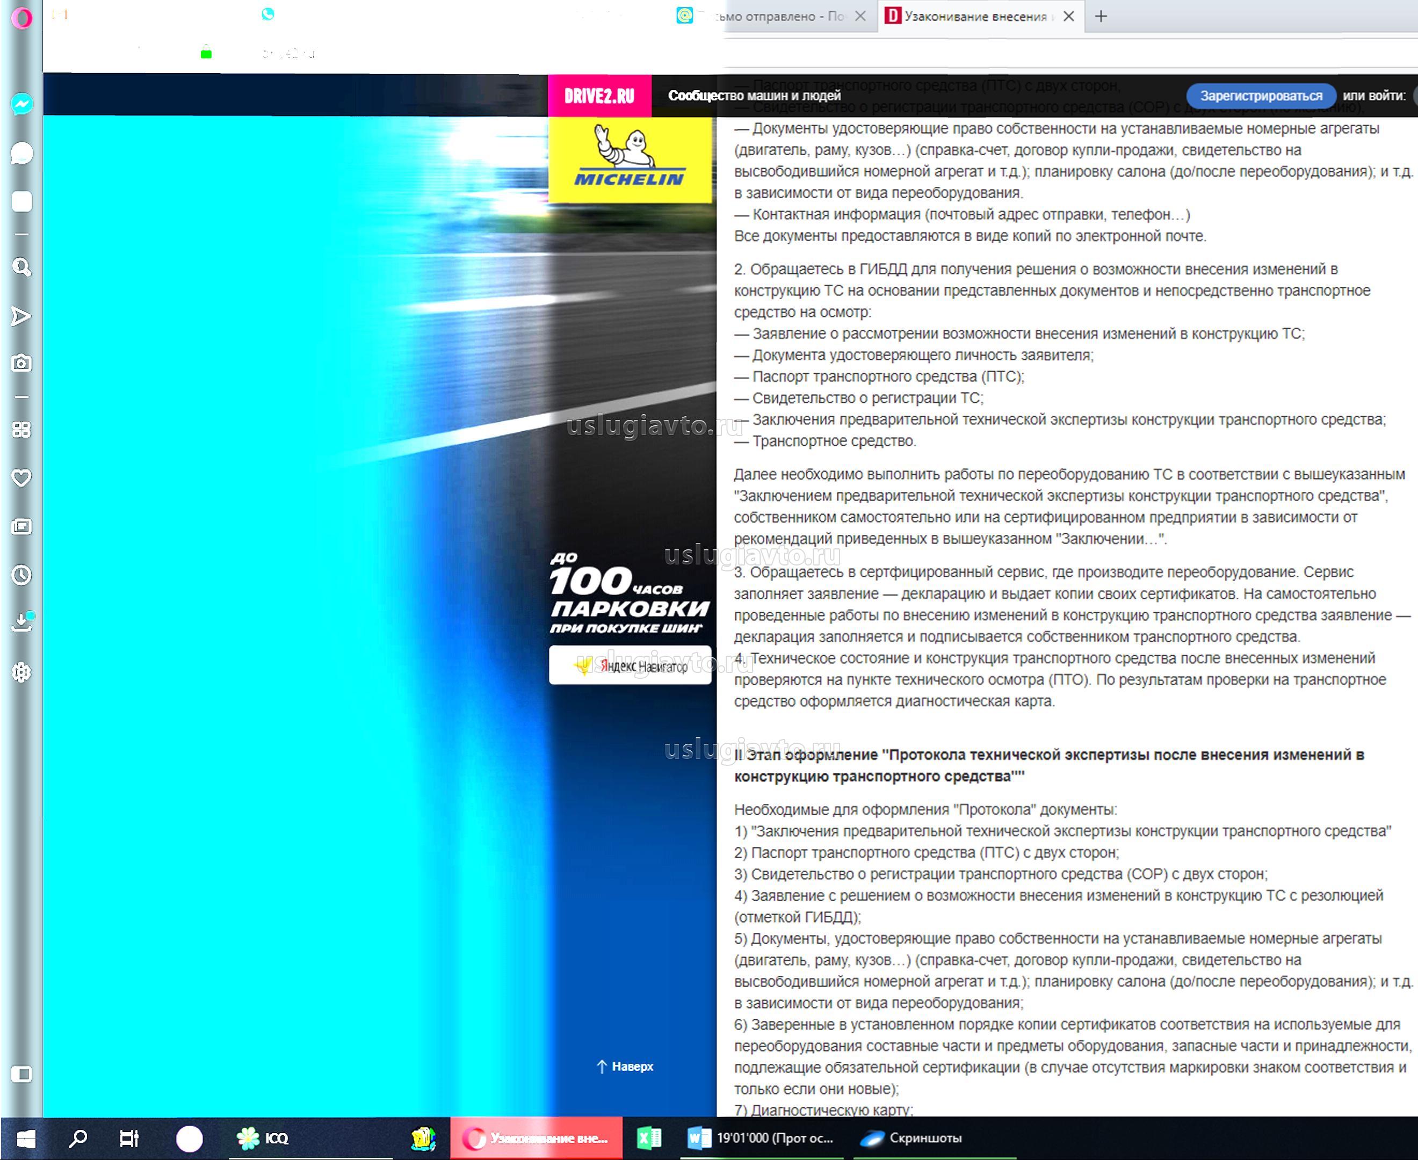Image resolution: width=1418 pixels, height=1160 pixels.
Task: Open Speed Dial grid icon
Action: click(x=21, y=430)
